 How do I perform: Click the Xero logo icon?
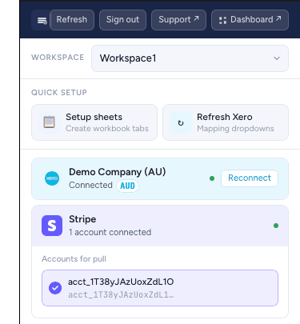[52, 178]
